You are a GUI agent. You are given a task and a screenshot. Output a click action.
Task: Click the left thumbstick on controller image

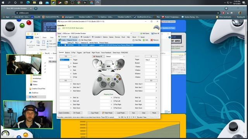(100, 79)
